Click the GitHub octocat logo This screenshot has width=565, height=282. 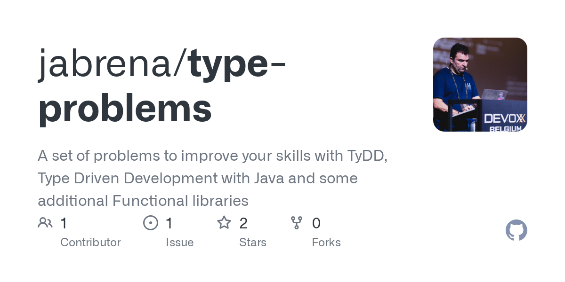coord(517,230)
